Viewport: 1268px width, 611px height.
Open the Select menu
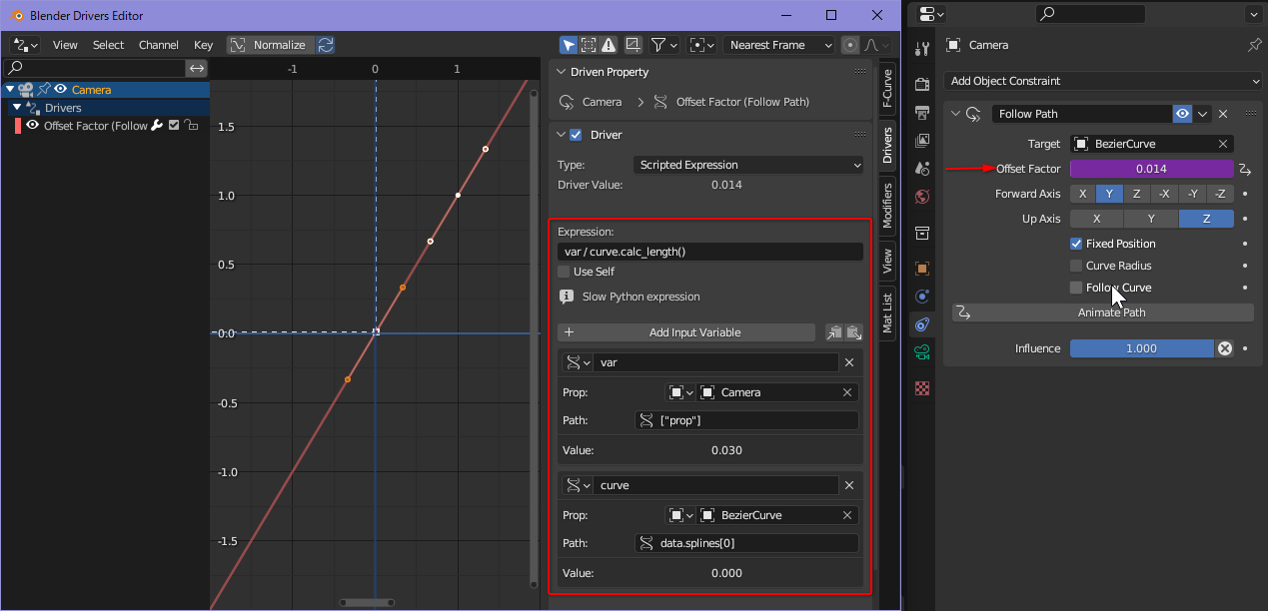[108, 45]
